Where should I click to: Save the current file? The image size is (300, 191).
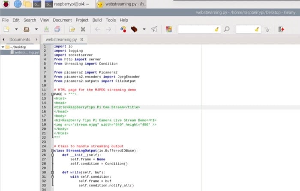pos(46,29)
